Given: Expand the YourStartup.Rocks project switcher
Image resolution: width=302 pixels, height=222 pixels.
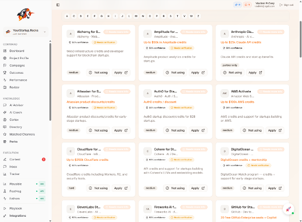Looking at the screenshot, I should [25, 32].
